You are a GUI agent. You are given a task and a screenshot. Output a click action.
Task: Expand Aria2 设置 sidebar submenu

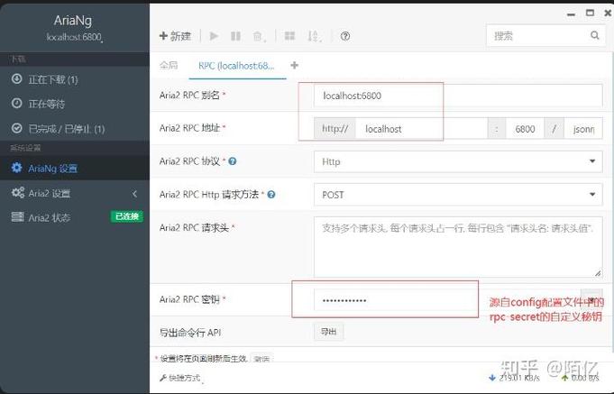point(75,193)
